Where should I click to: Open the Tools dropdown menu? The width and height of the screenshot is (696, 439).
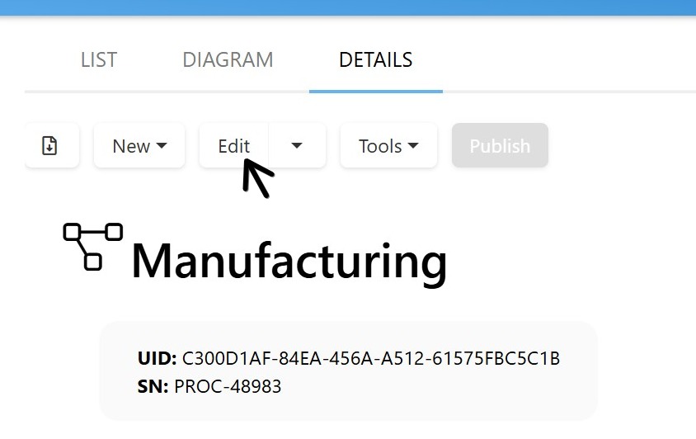pos(389,146)
